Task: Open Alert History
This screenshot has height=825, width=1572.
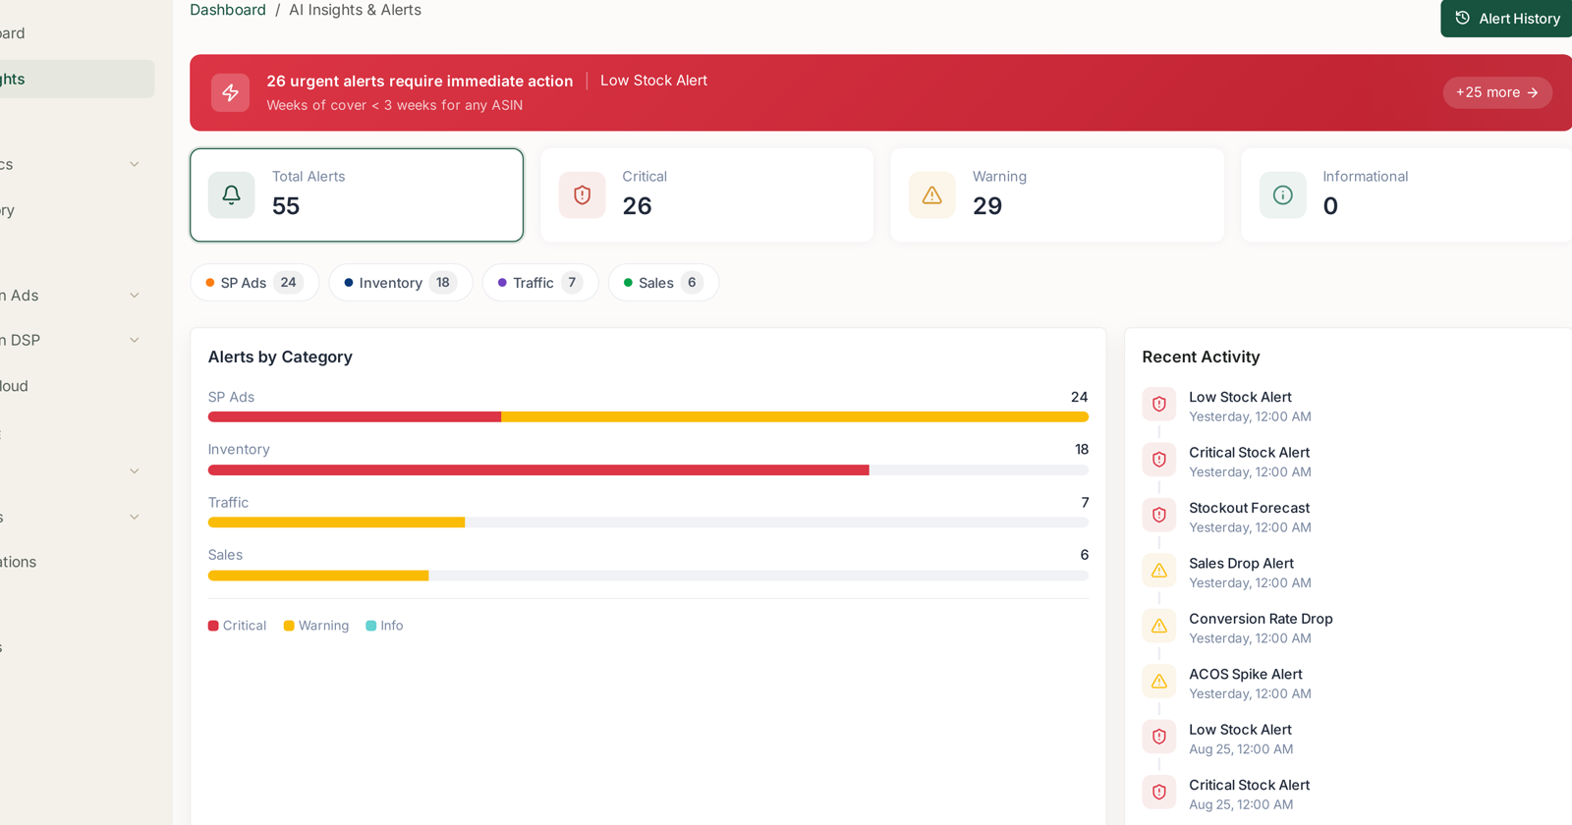Action: 1508,19
